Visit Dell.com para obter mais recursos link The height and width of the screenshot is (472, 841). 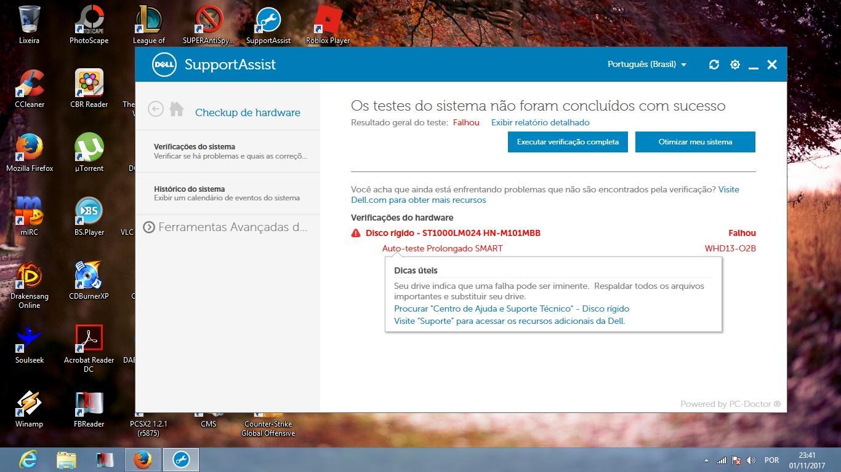click(x=418, y=200)
